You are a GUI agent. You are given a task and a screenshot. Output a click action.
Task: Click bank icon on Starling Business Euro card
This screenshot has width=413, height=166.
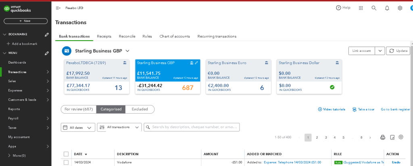[267, 63]
